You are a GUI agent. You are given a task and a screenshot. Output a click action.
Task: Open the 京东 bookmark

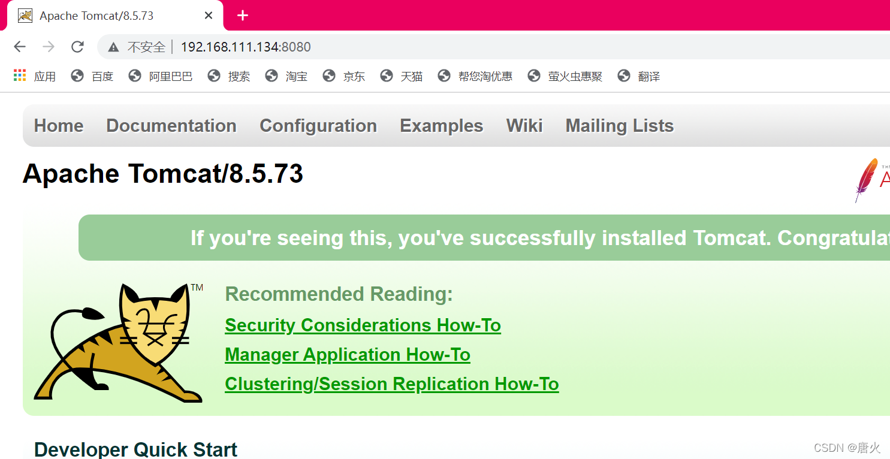point(354,76)
